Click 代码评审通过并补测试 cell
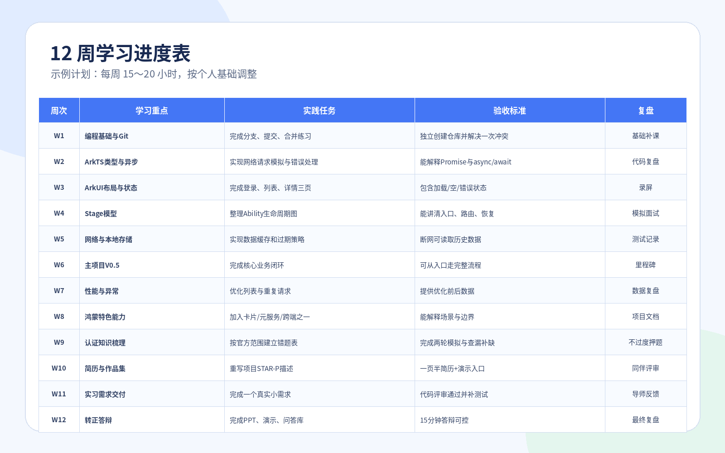 tap(510, 394)
